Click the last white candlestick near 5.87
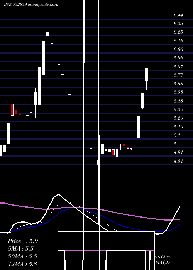The width and height of the screenshot is (193, 270). [146, 74]
